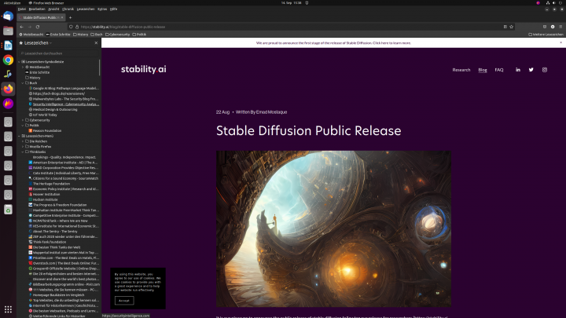Open the Hoover Institution bookmark
The width and height of the screenshot is (566, 318).
click(x=44, y=195)
